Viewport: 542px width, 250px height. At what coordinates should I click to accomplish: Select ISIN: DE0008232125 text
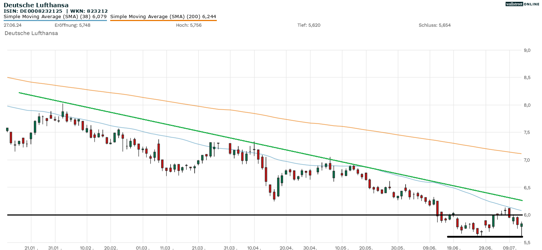(33, 11)
